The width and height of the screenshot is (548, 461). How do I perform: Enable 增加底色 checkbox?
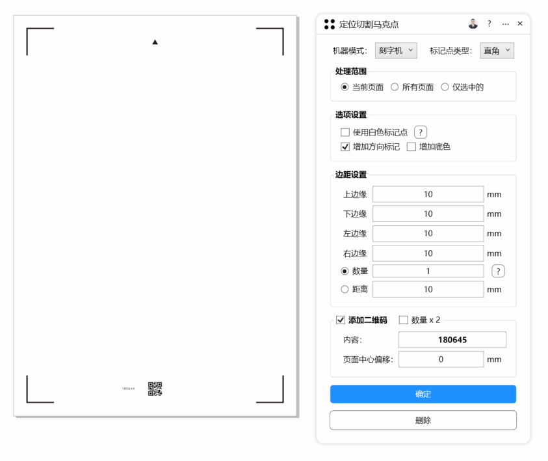411,147
